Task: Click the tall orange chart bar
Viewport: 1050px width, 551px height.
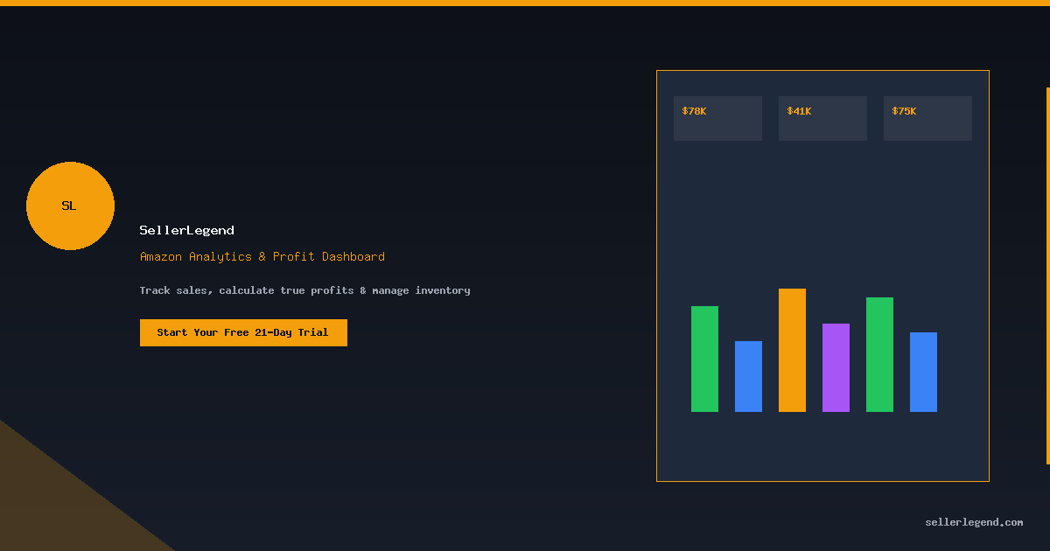Action: (792, 350)
